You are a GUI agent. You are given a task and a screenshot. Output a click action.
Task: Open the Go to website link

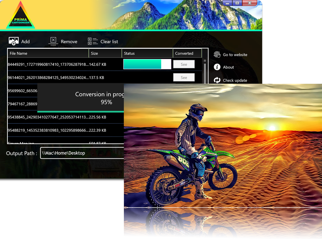click(x=235, y=55)
